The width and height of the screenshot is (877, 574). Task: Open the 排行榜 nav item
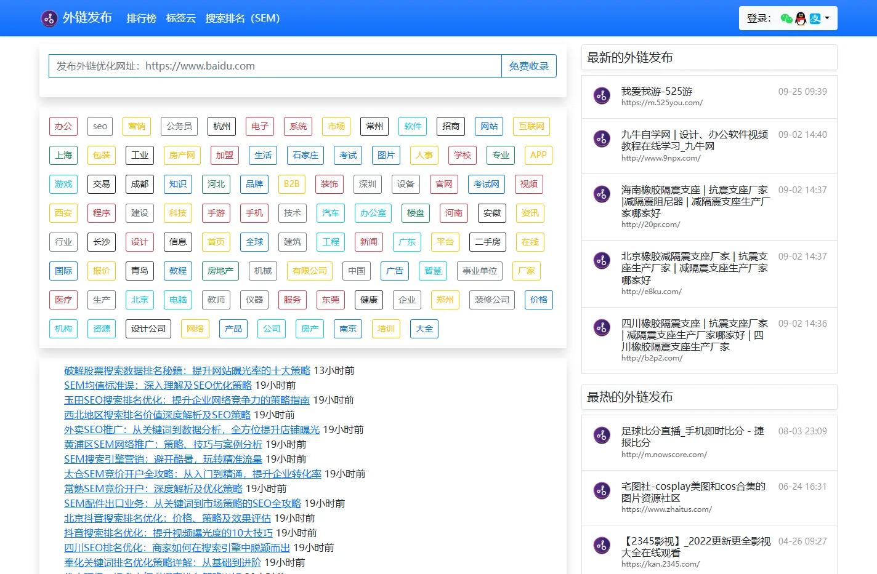[142, 18]
